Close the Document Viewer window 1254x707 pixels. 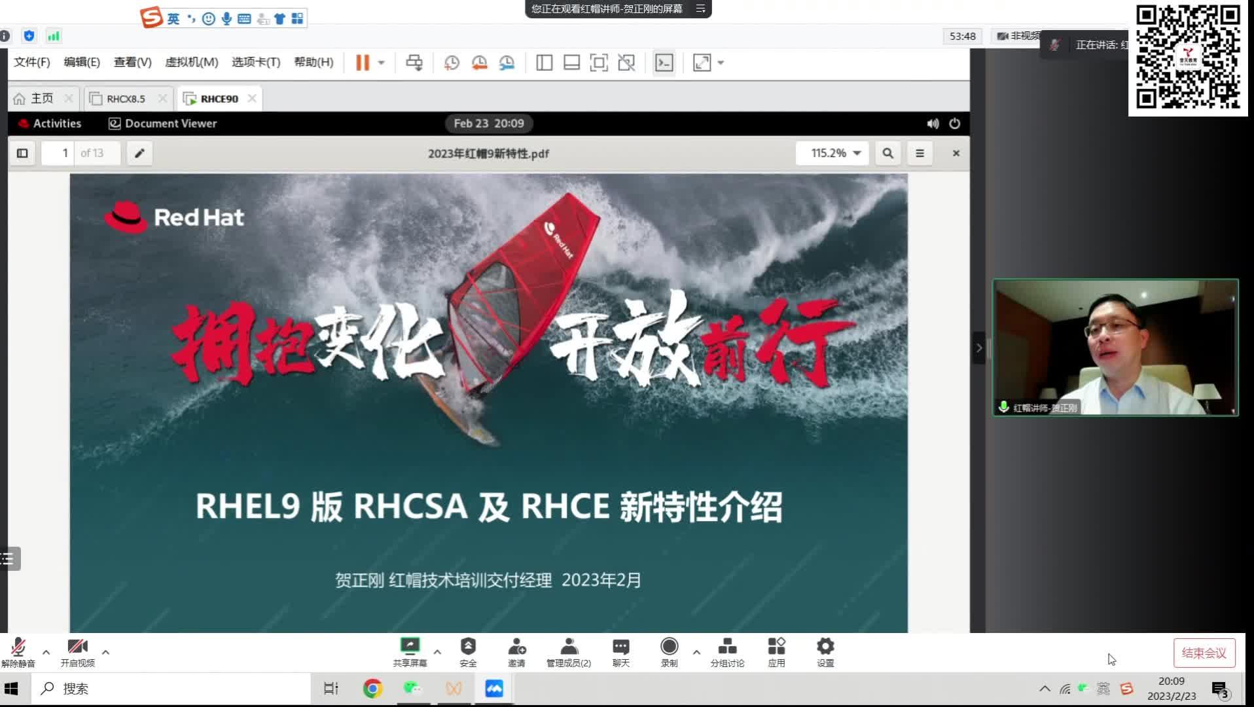(x=956, y=153)
